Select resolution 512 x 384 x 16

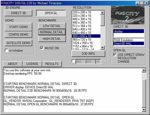86,26
